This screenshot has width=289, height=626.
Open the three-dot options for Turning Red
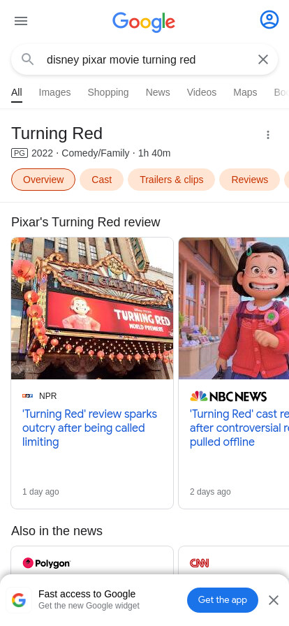(x=268, y=135)
